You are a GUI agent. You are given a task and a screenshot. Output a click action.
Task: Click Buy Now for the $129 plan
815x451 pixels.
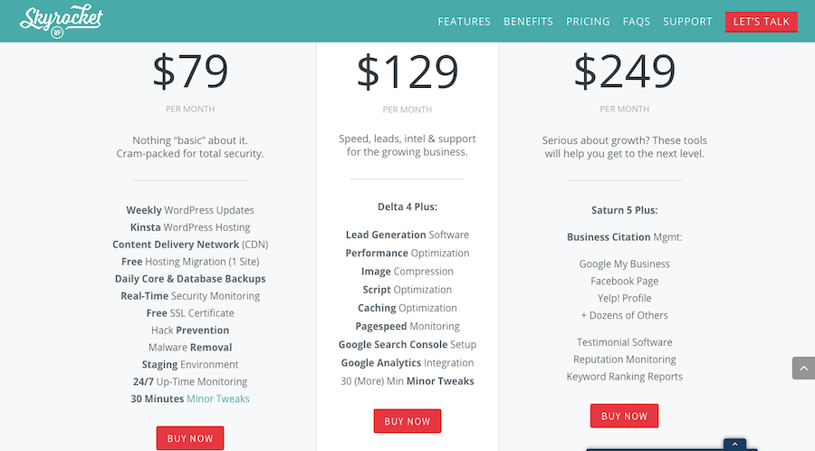[x=407, y=421]
